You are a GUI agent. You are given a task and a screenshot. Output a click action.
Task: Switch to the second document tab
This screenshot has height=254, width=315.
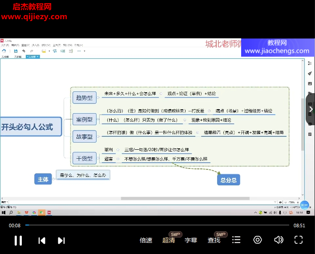click(18, 57)
